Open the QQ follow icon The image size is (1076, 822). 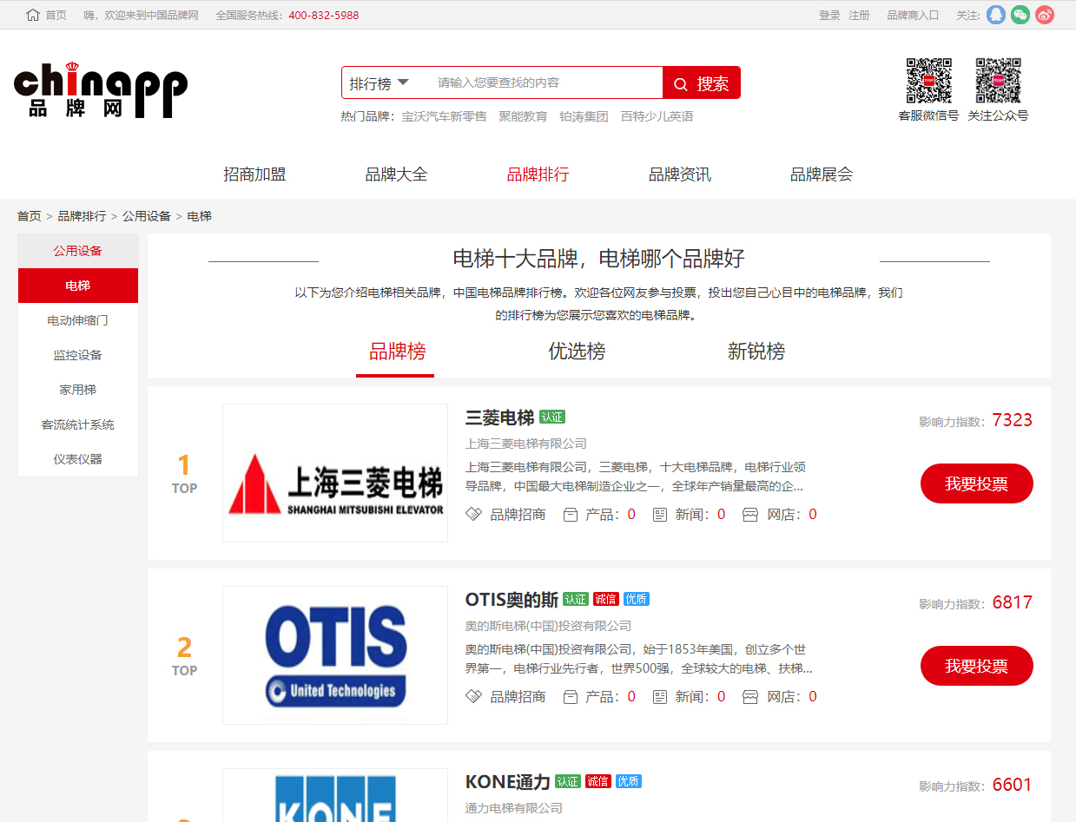point(996,15)
